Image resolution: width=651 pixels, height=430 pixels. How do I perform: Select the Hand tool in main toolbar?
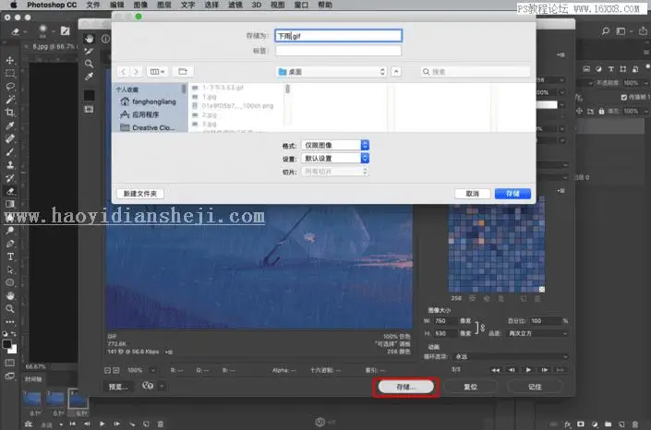[10, 295]
